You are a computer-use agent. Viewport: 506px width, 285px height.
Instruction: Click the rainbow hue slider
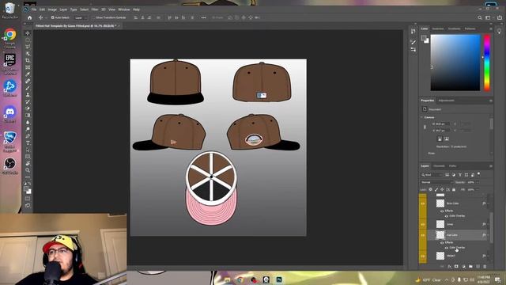[x=487, y=63]
